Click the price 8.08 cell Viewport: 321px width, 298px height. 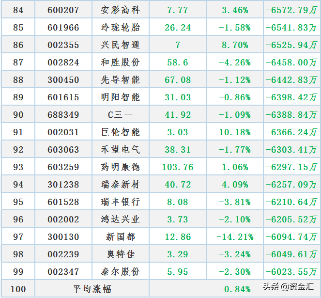tap(178, 202)
